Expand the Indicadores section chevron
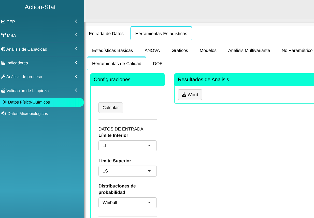 76,63
